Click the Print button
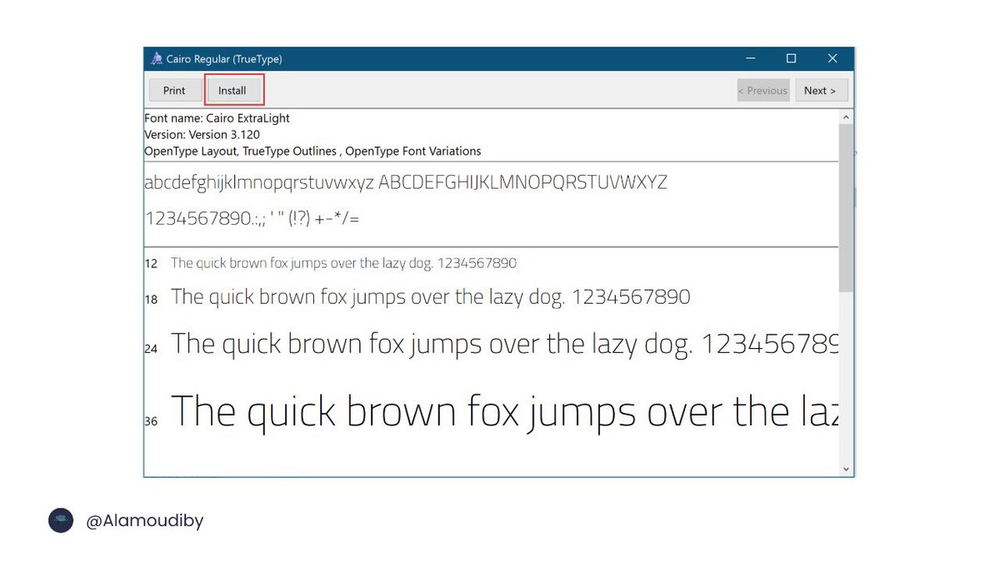The image size is (1000, 562). click(174, 90)
